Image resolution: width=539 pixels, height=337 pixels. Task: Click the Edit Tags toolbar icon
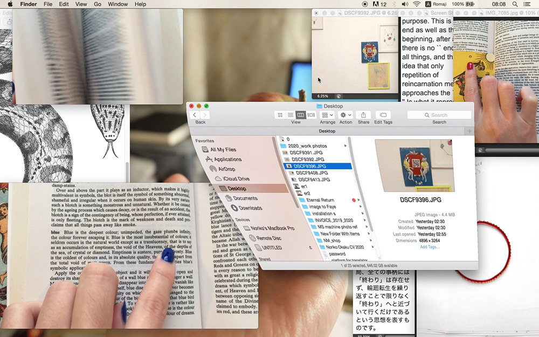point(383,115)
